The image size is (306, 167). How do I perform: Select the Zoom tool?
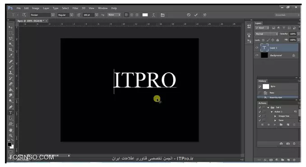coord(10,136)
